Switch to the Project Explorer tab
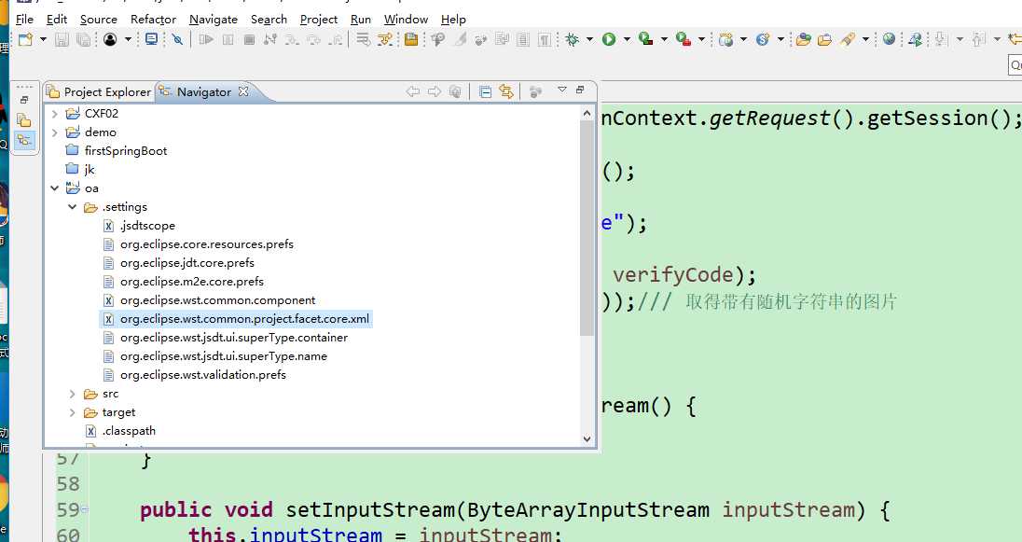The height and width of the screenshot is (542, 1022). pyautogui.click(x=99, y=92)
